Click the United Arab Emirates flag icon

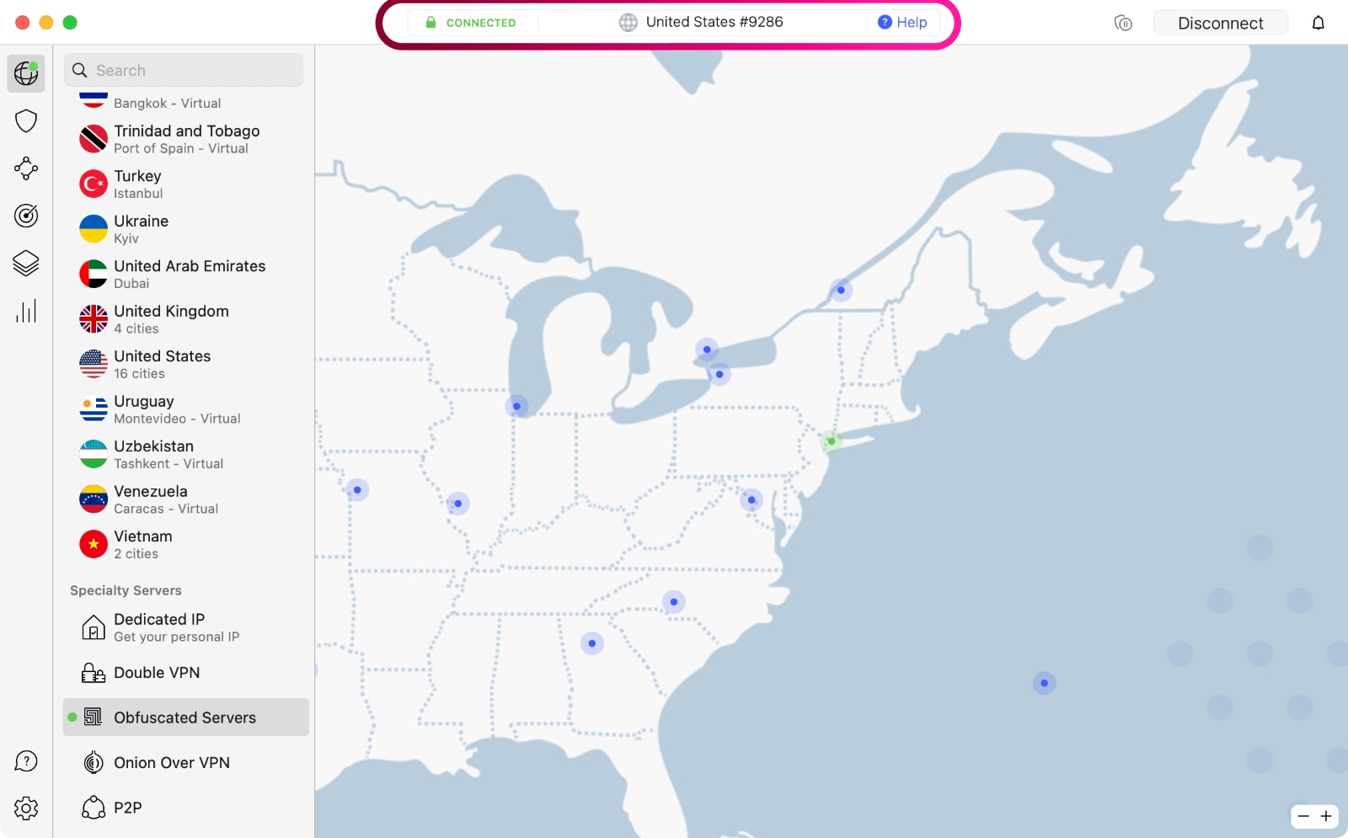click(94, 274)
